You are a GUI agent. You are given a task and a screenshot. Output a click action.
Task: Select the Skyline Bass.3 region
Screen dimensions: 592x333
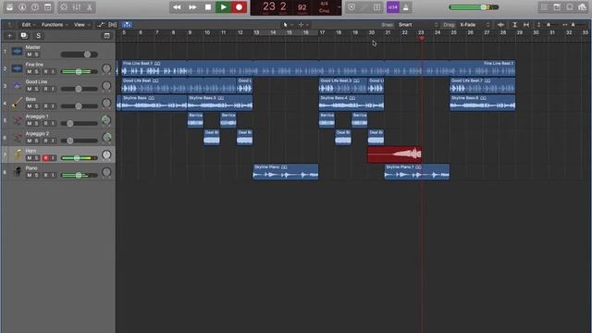pos(220,103)
